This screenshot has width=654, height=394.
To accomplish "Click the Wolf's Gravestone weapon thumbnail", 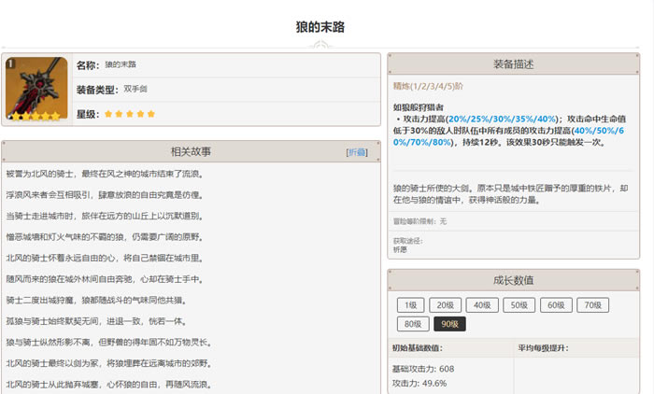I will click(x=35, y=89).
